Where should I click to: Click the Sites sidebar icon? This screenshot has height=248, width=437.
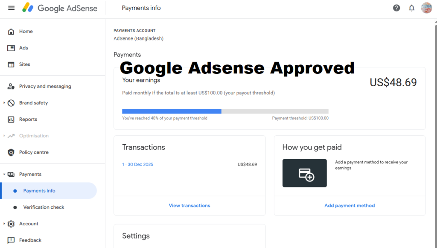coord(12,64)
